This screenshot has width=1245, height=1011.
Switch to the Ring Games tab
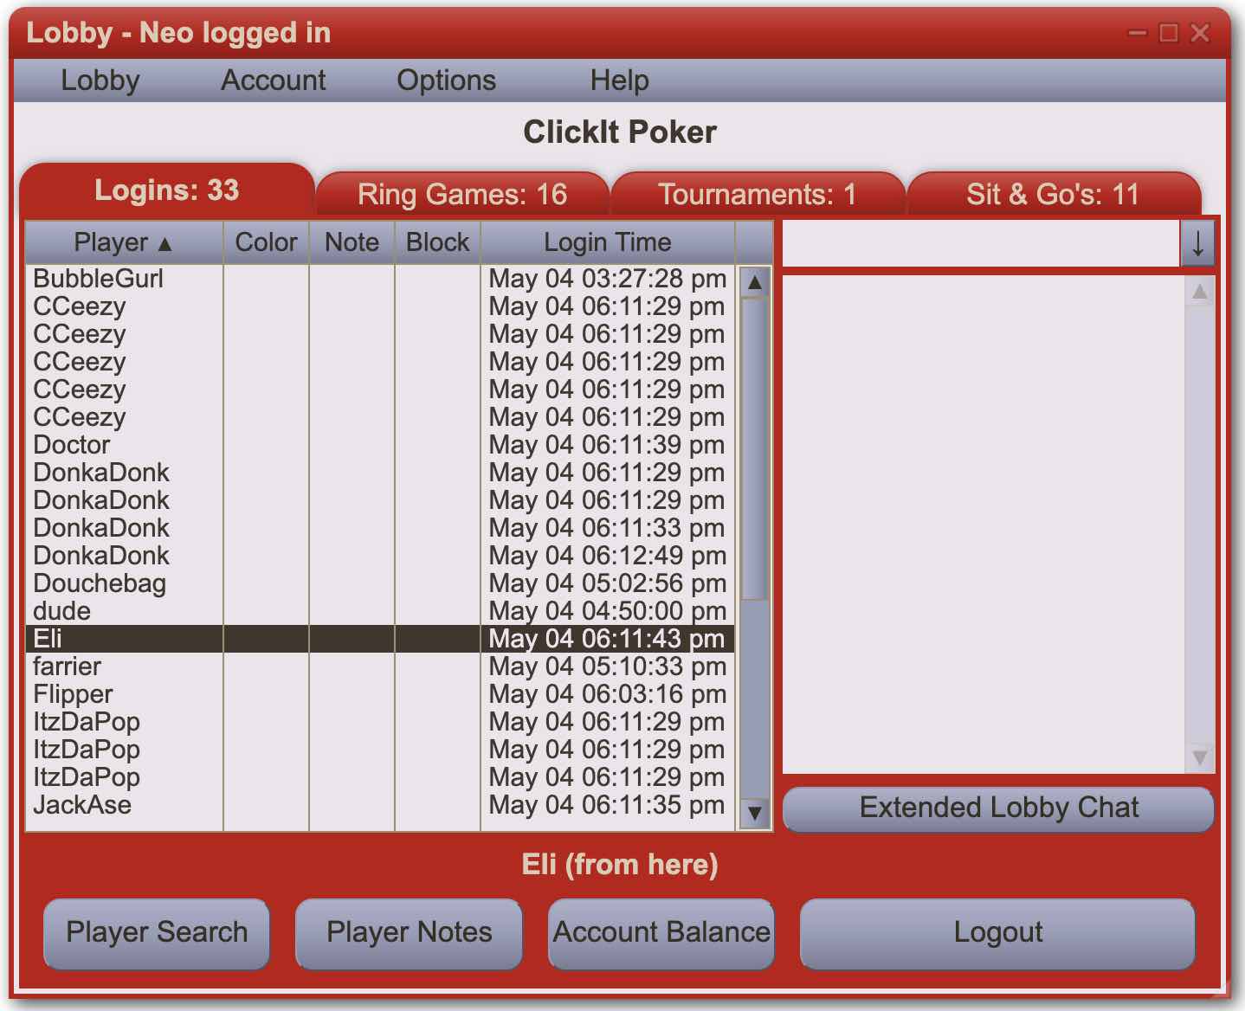tap(461, 195)
